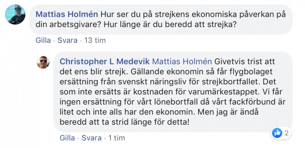This screenshot has height=148, width=305.
Task: Click Svara under Christopher's reply
Action: click(91, 138)
